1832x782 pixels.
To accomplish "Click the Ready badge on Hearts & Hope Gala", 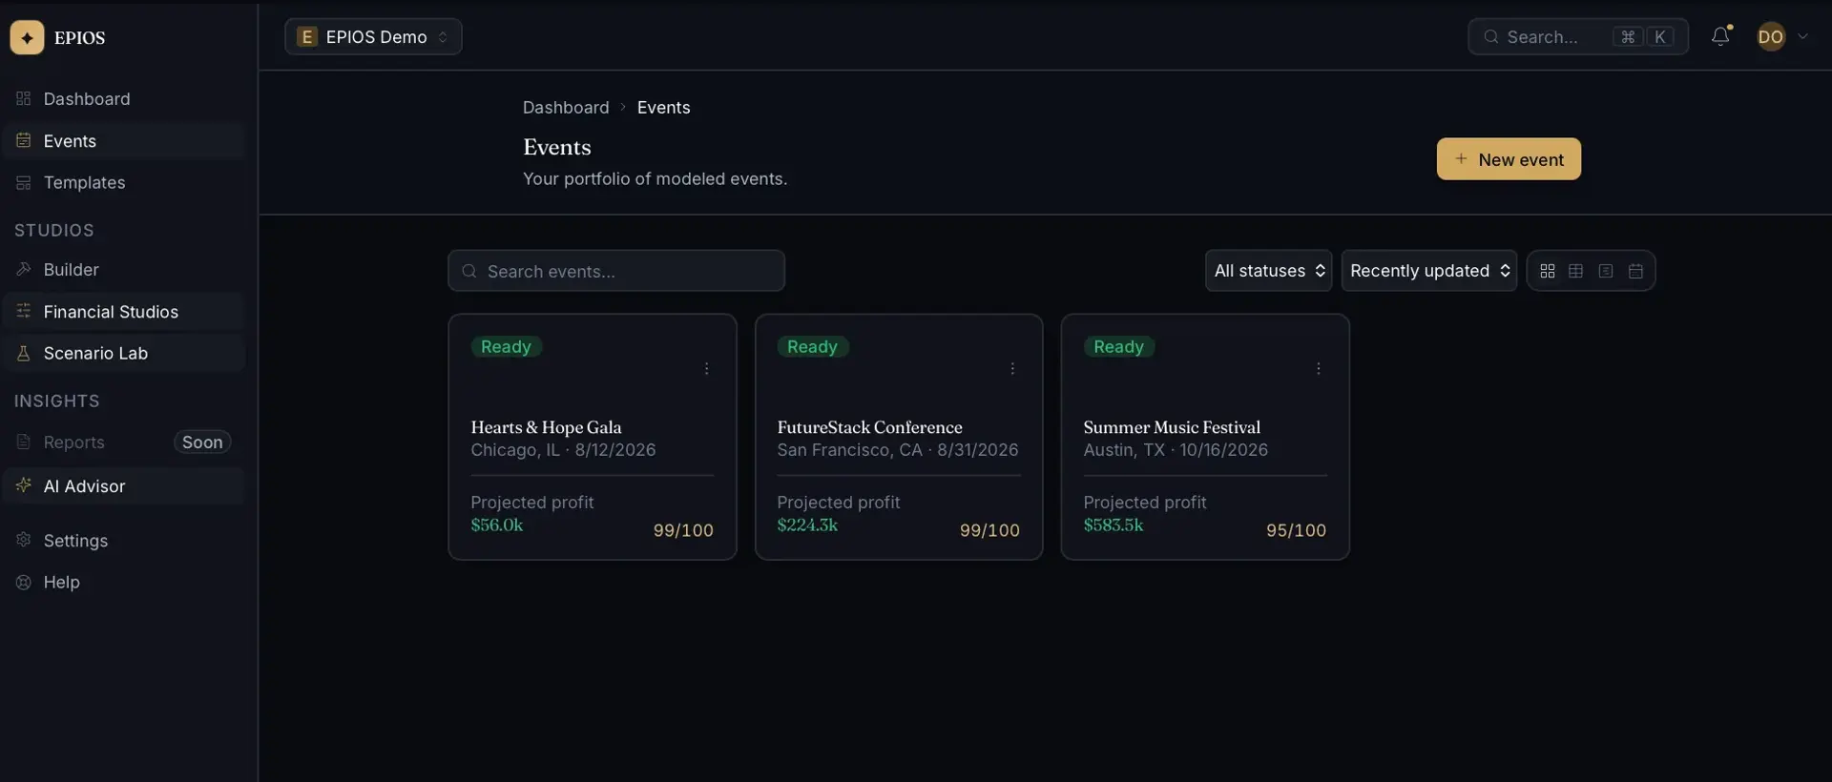I will pos(506,346).
